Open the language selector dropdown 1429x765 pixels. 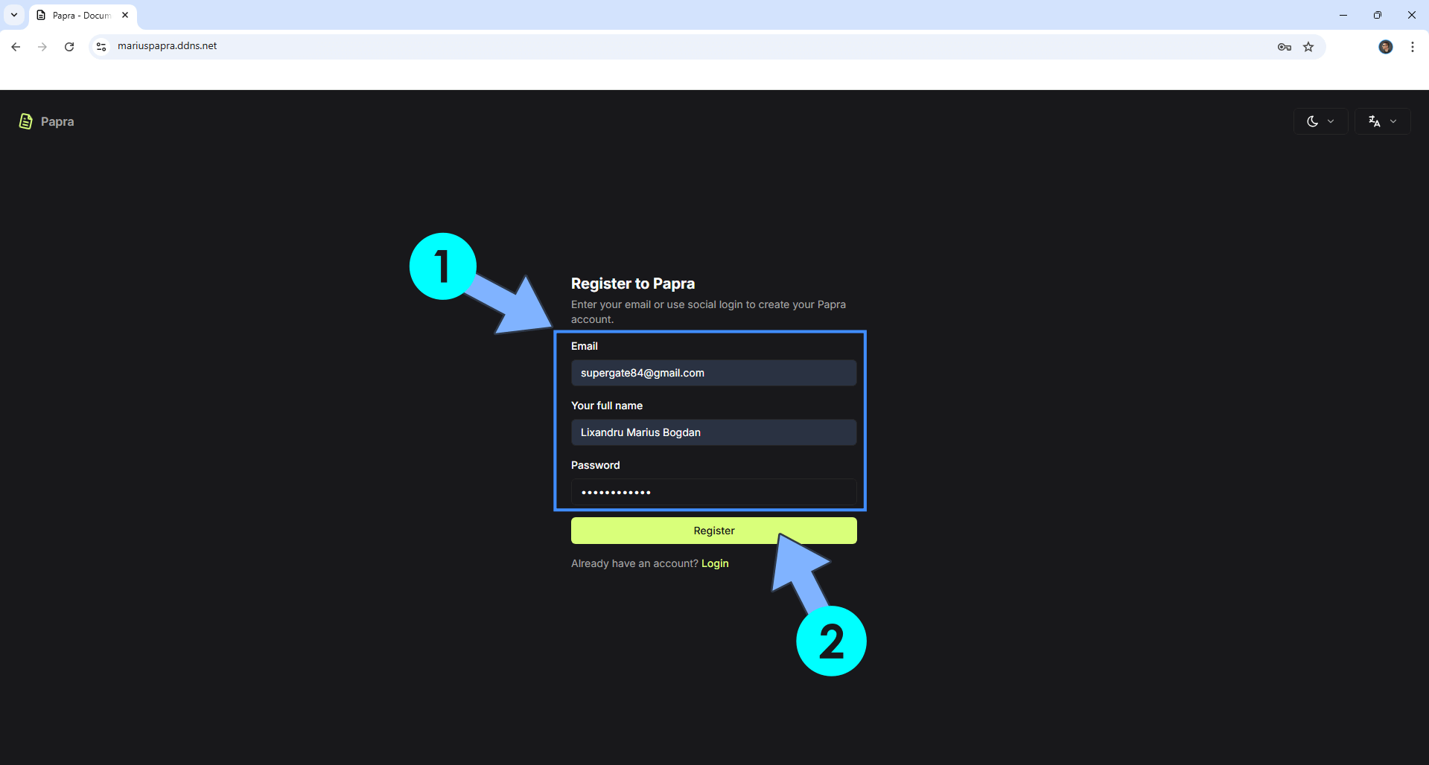coord(1382,121)
